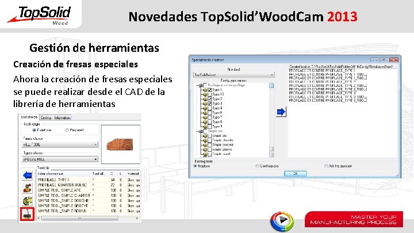The image size is (414, 233).
Task: Uncheck the Type 2 checkbox
Action: pos(210,99)
